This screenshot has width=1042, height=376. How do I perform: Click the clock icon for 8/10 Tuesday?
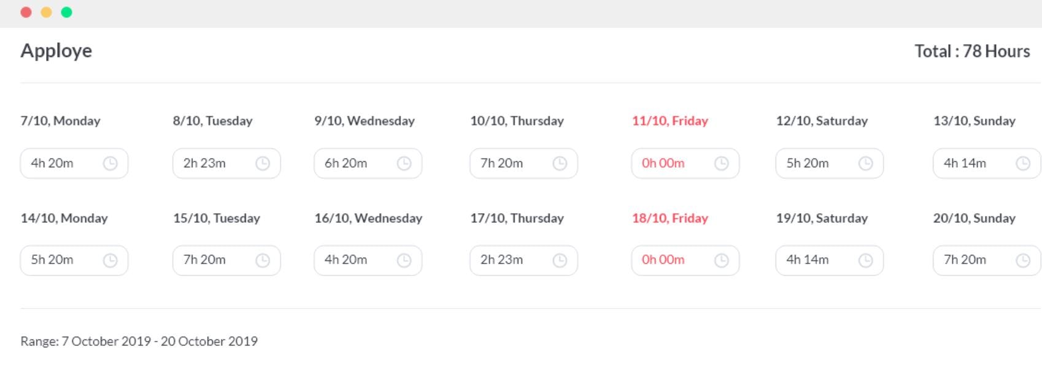point(263,164)
